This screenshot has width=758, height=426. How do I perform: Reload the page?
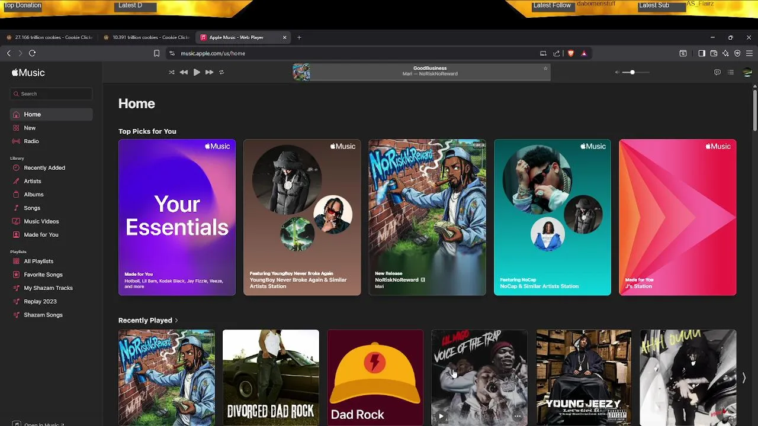[33, 53]
